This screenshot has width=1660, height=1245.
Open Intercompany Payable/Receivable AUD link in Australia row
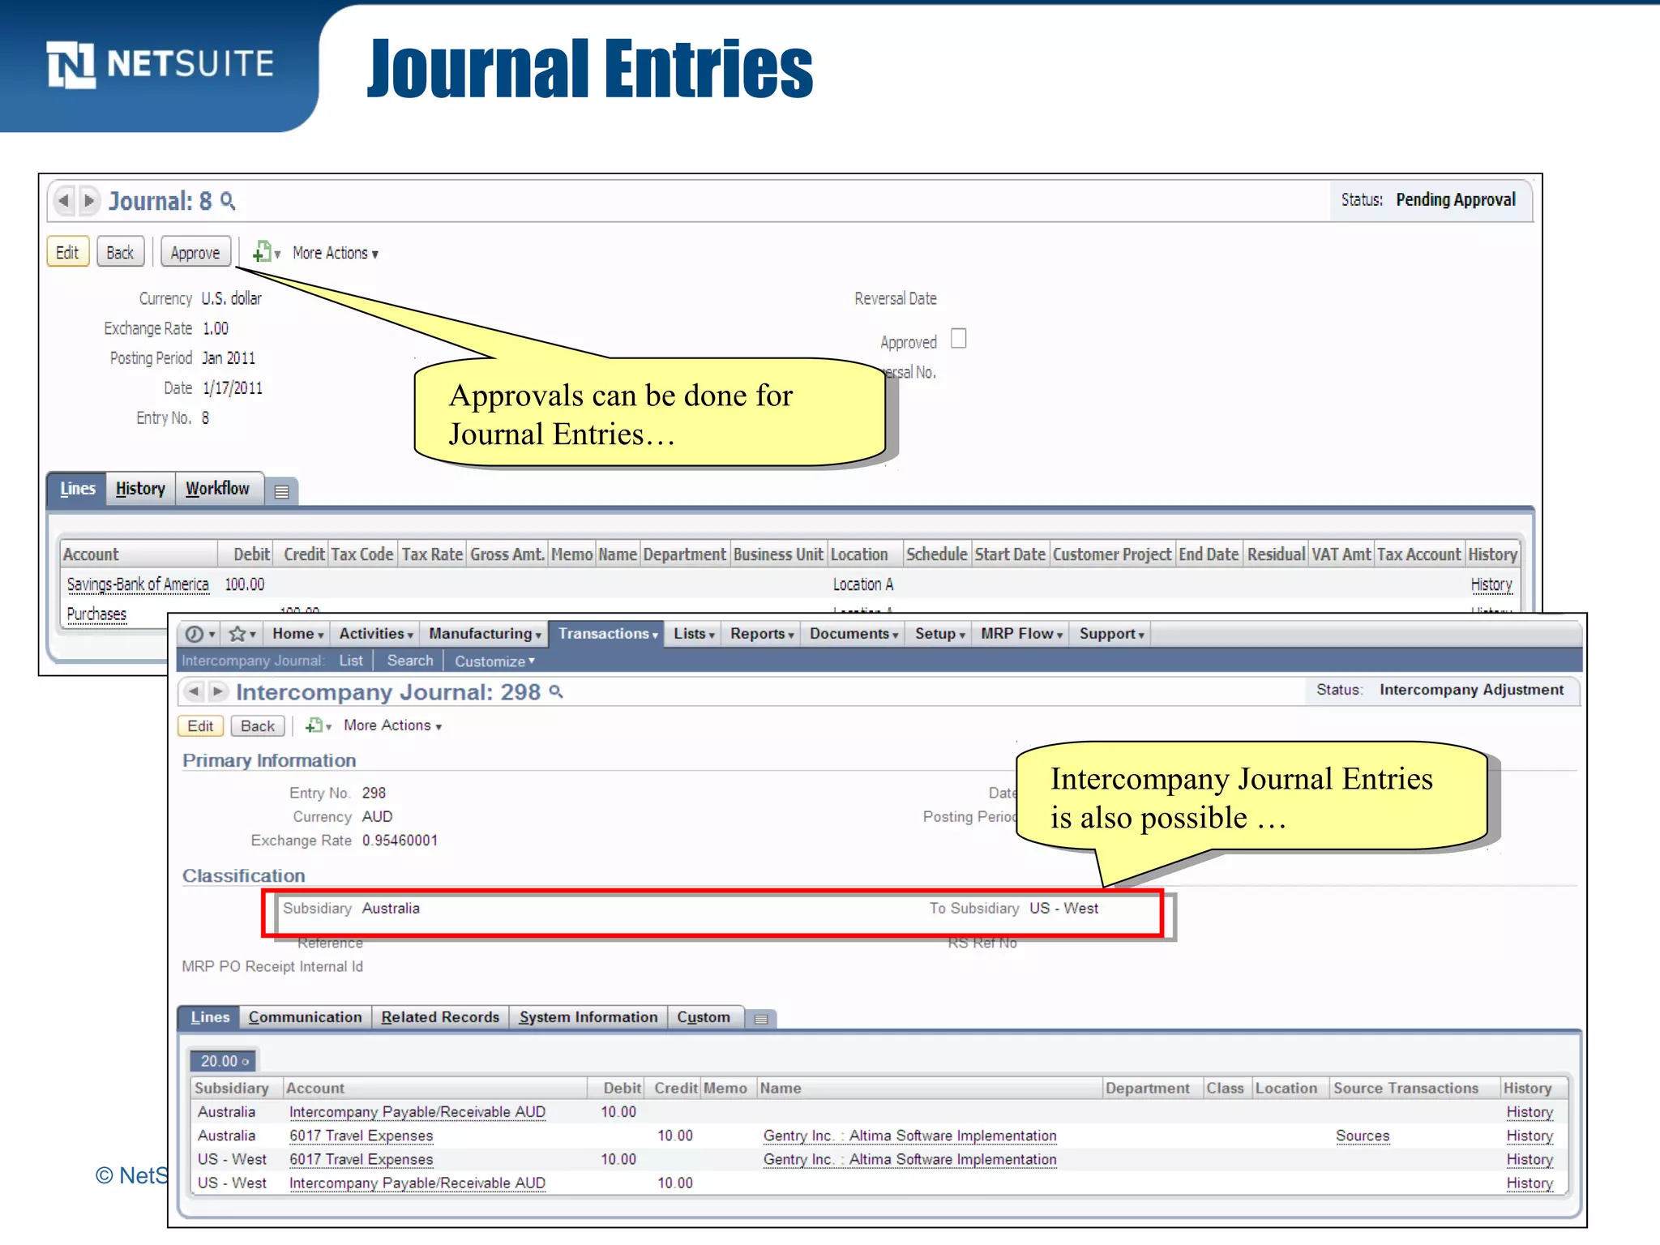pyautogui.click(x=417, y=1112)
